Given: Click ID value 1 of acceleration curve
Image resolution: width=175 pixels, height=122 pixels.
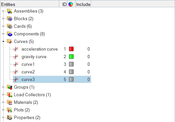Looking at the screenshot, I should [65, 49].
